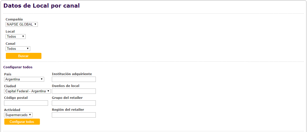Viewport: 307px width, 132px height.
Task: Click the orange Configurar todos button
Action: point(22,122)
